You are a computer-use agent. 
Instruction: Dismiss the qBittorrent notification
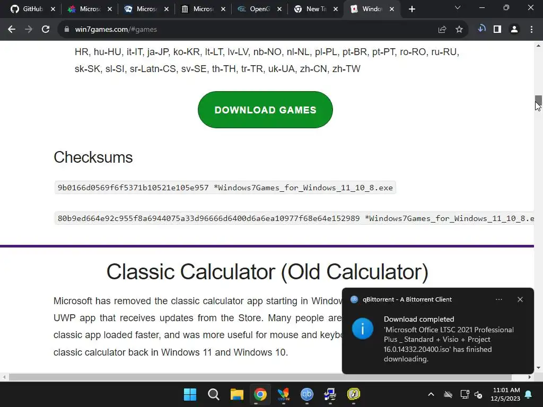pos(520,299)
